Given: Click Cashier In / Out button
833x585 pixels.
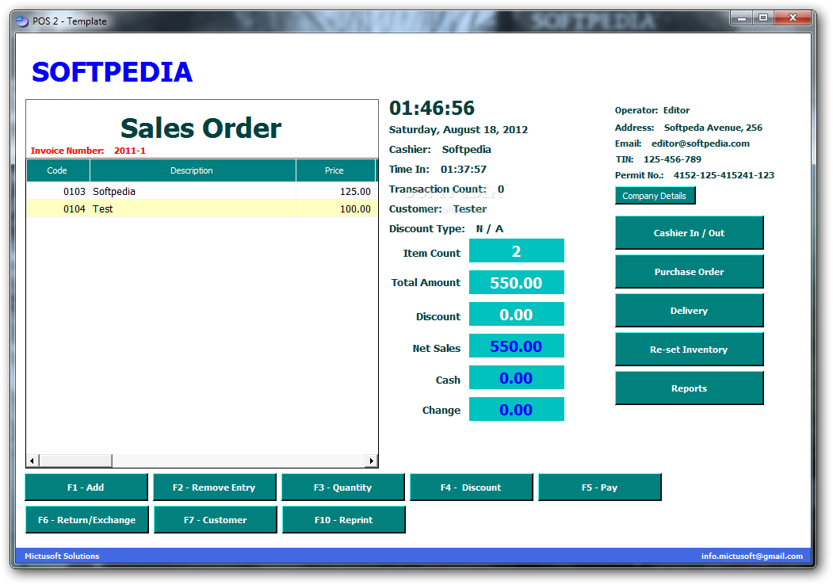Looking at the screenshot, I should pyautogui.click(x=689, y=233).
